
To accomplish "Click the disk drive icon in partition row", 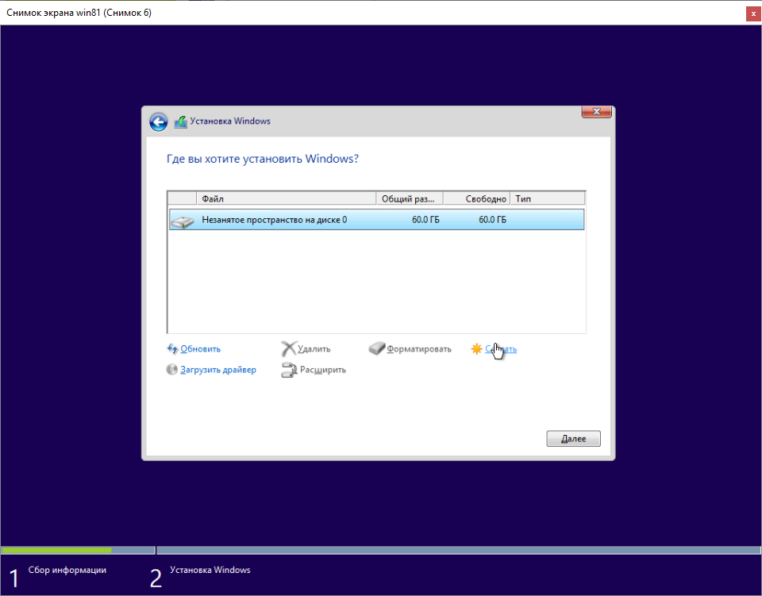I will point(183,221).
